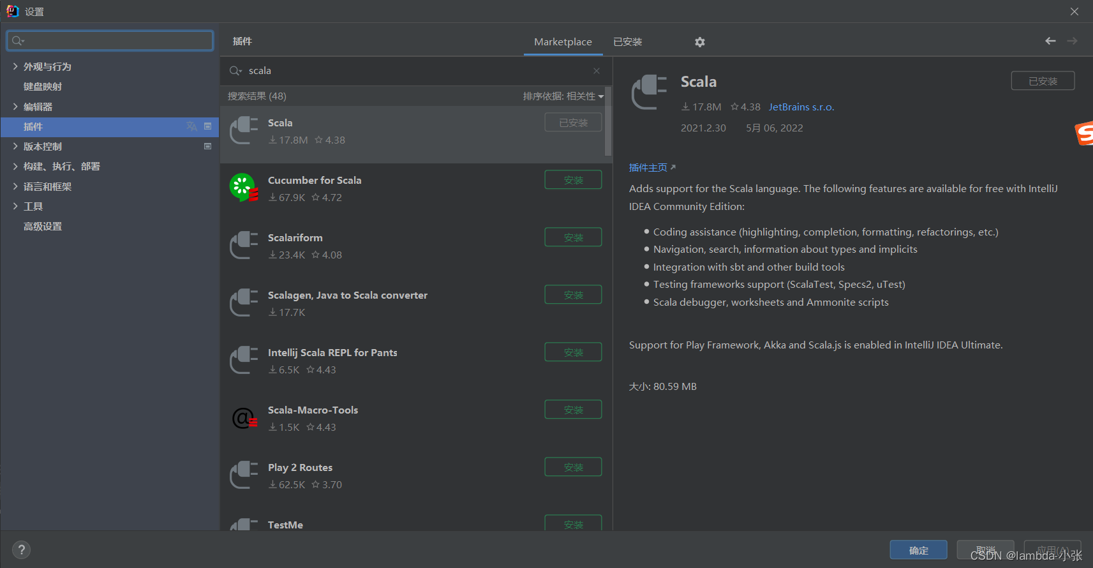Install the Play 2 Routes plugin
The image size is (1093, 568).
click(573, 467)
